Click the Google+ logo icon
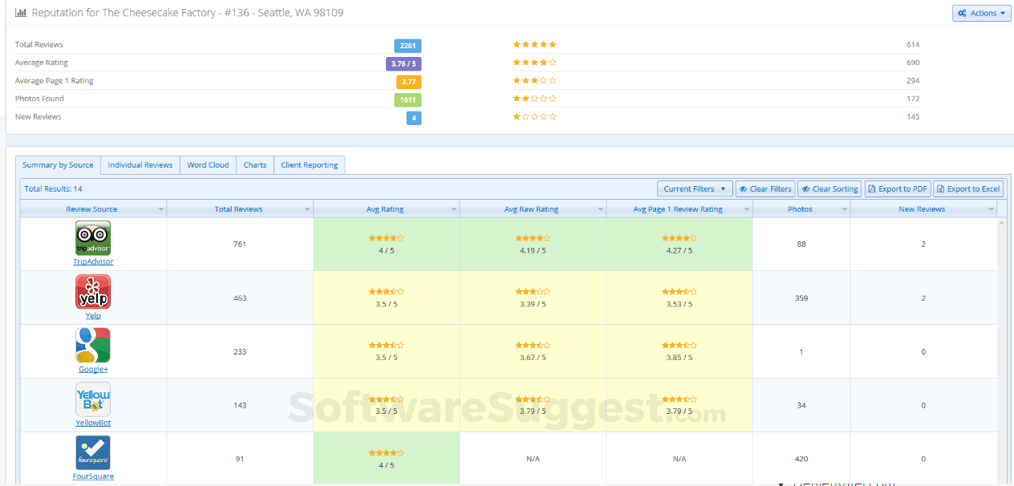This screenshot has height=486, width=1014. point(93,346)
